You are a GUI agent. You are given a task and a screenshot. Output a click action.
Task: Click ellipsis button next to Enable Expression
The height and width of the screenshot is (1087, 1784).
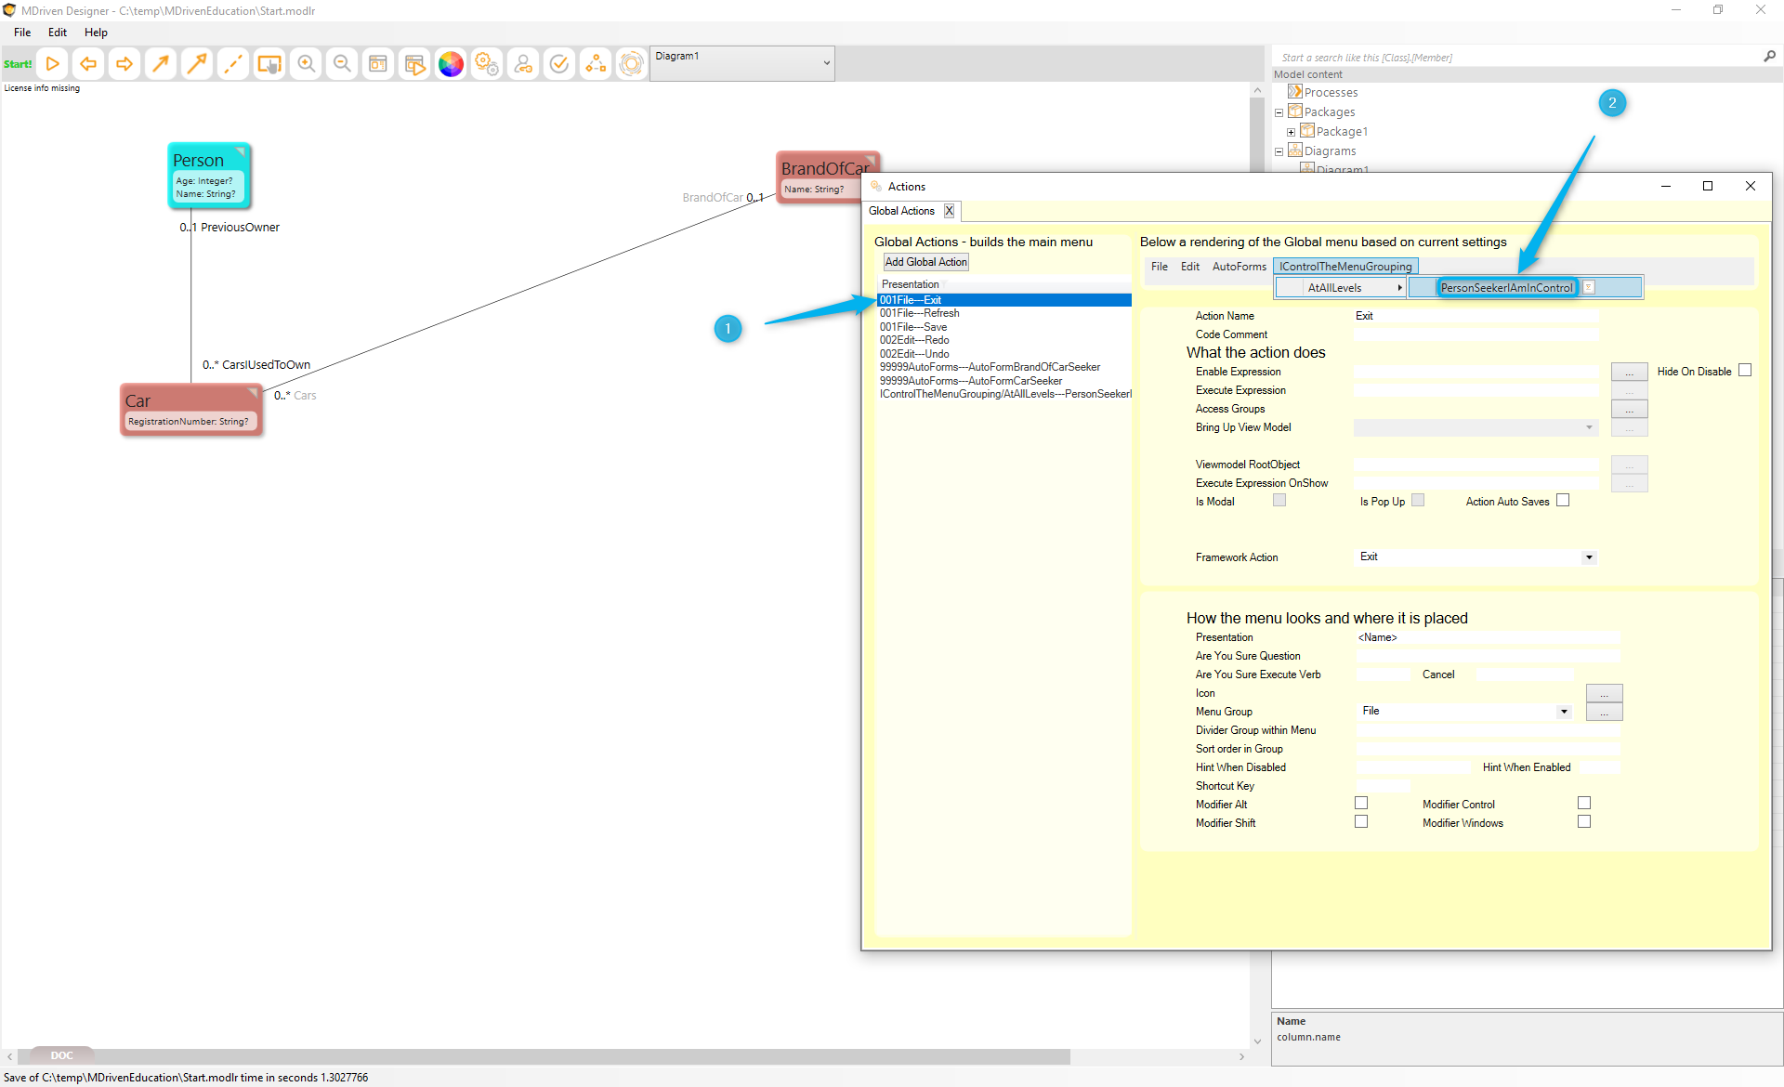[x=1629, y=372]
